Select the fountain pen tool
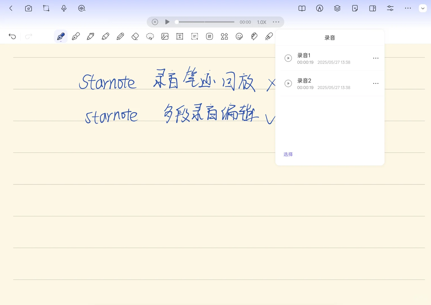The height and width of the screenshot is (305, 431). click(x=61, y=36)
